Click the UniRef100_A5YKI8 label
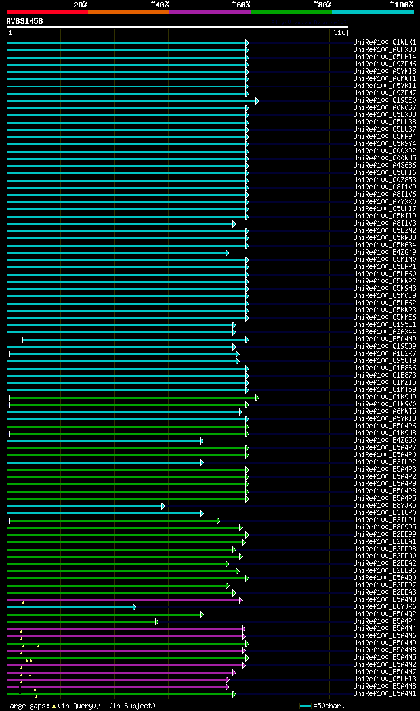This screenshot has width=420, height=711. pos(385,72)
